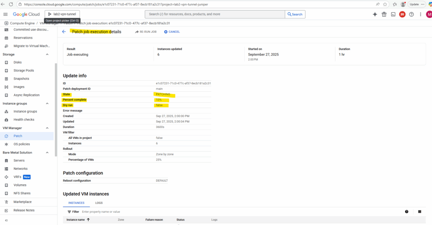
Task: Open the lab2-vpn-tunnel project picker
Action: pos(62,14)
